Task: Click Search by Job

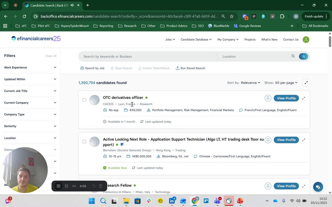Action: click(x=92, y=68)
